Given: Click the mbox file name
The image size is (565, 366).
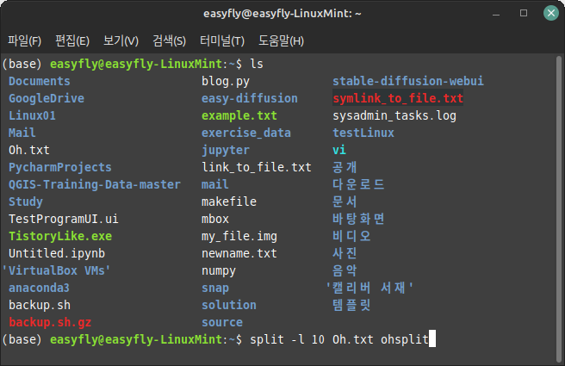Looking at the screenshot, I should point(215,219).
